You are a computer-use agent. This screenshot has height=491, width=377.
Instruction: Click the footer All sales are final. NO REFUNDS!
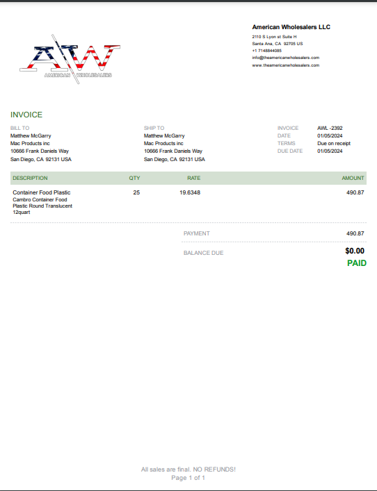pos(188,469)
